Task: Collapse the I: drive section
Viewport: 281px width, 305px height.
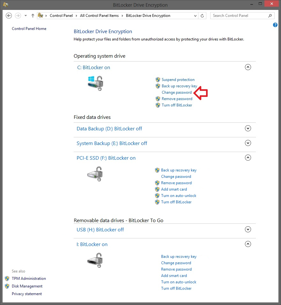Action: coord(248,244)
